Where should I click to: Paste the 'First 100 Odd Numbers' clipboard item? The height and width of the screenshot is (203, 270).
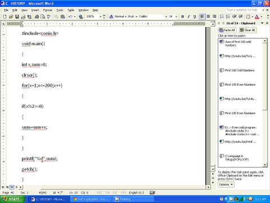tap(241, 70)
